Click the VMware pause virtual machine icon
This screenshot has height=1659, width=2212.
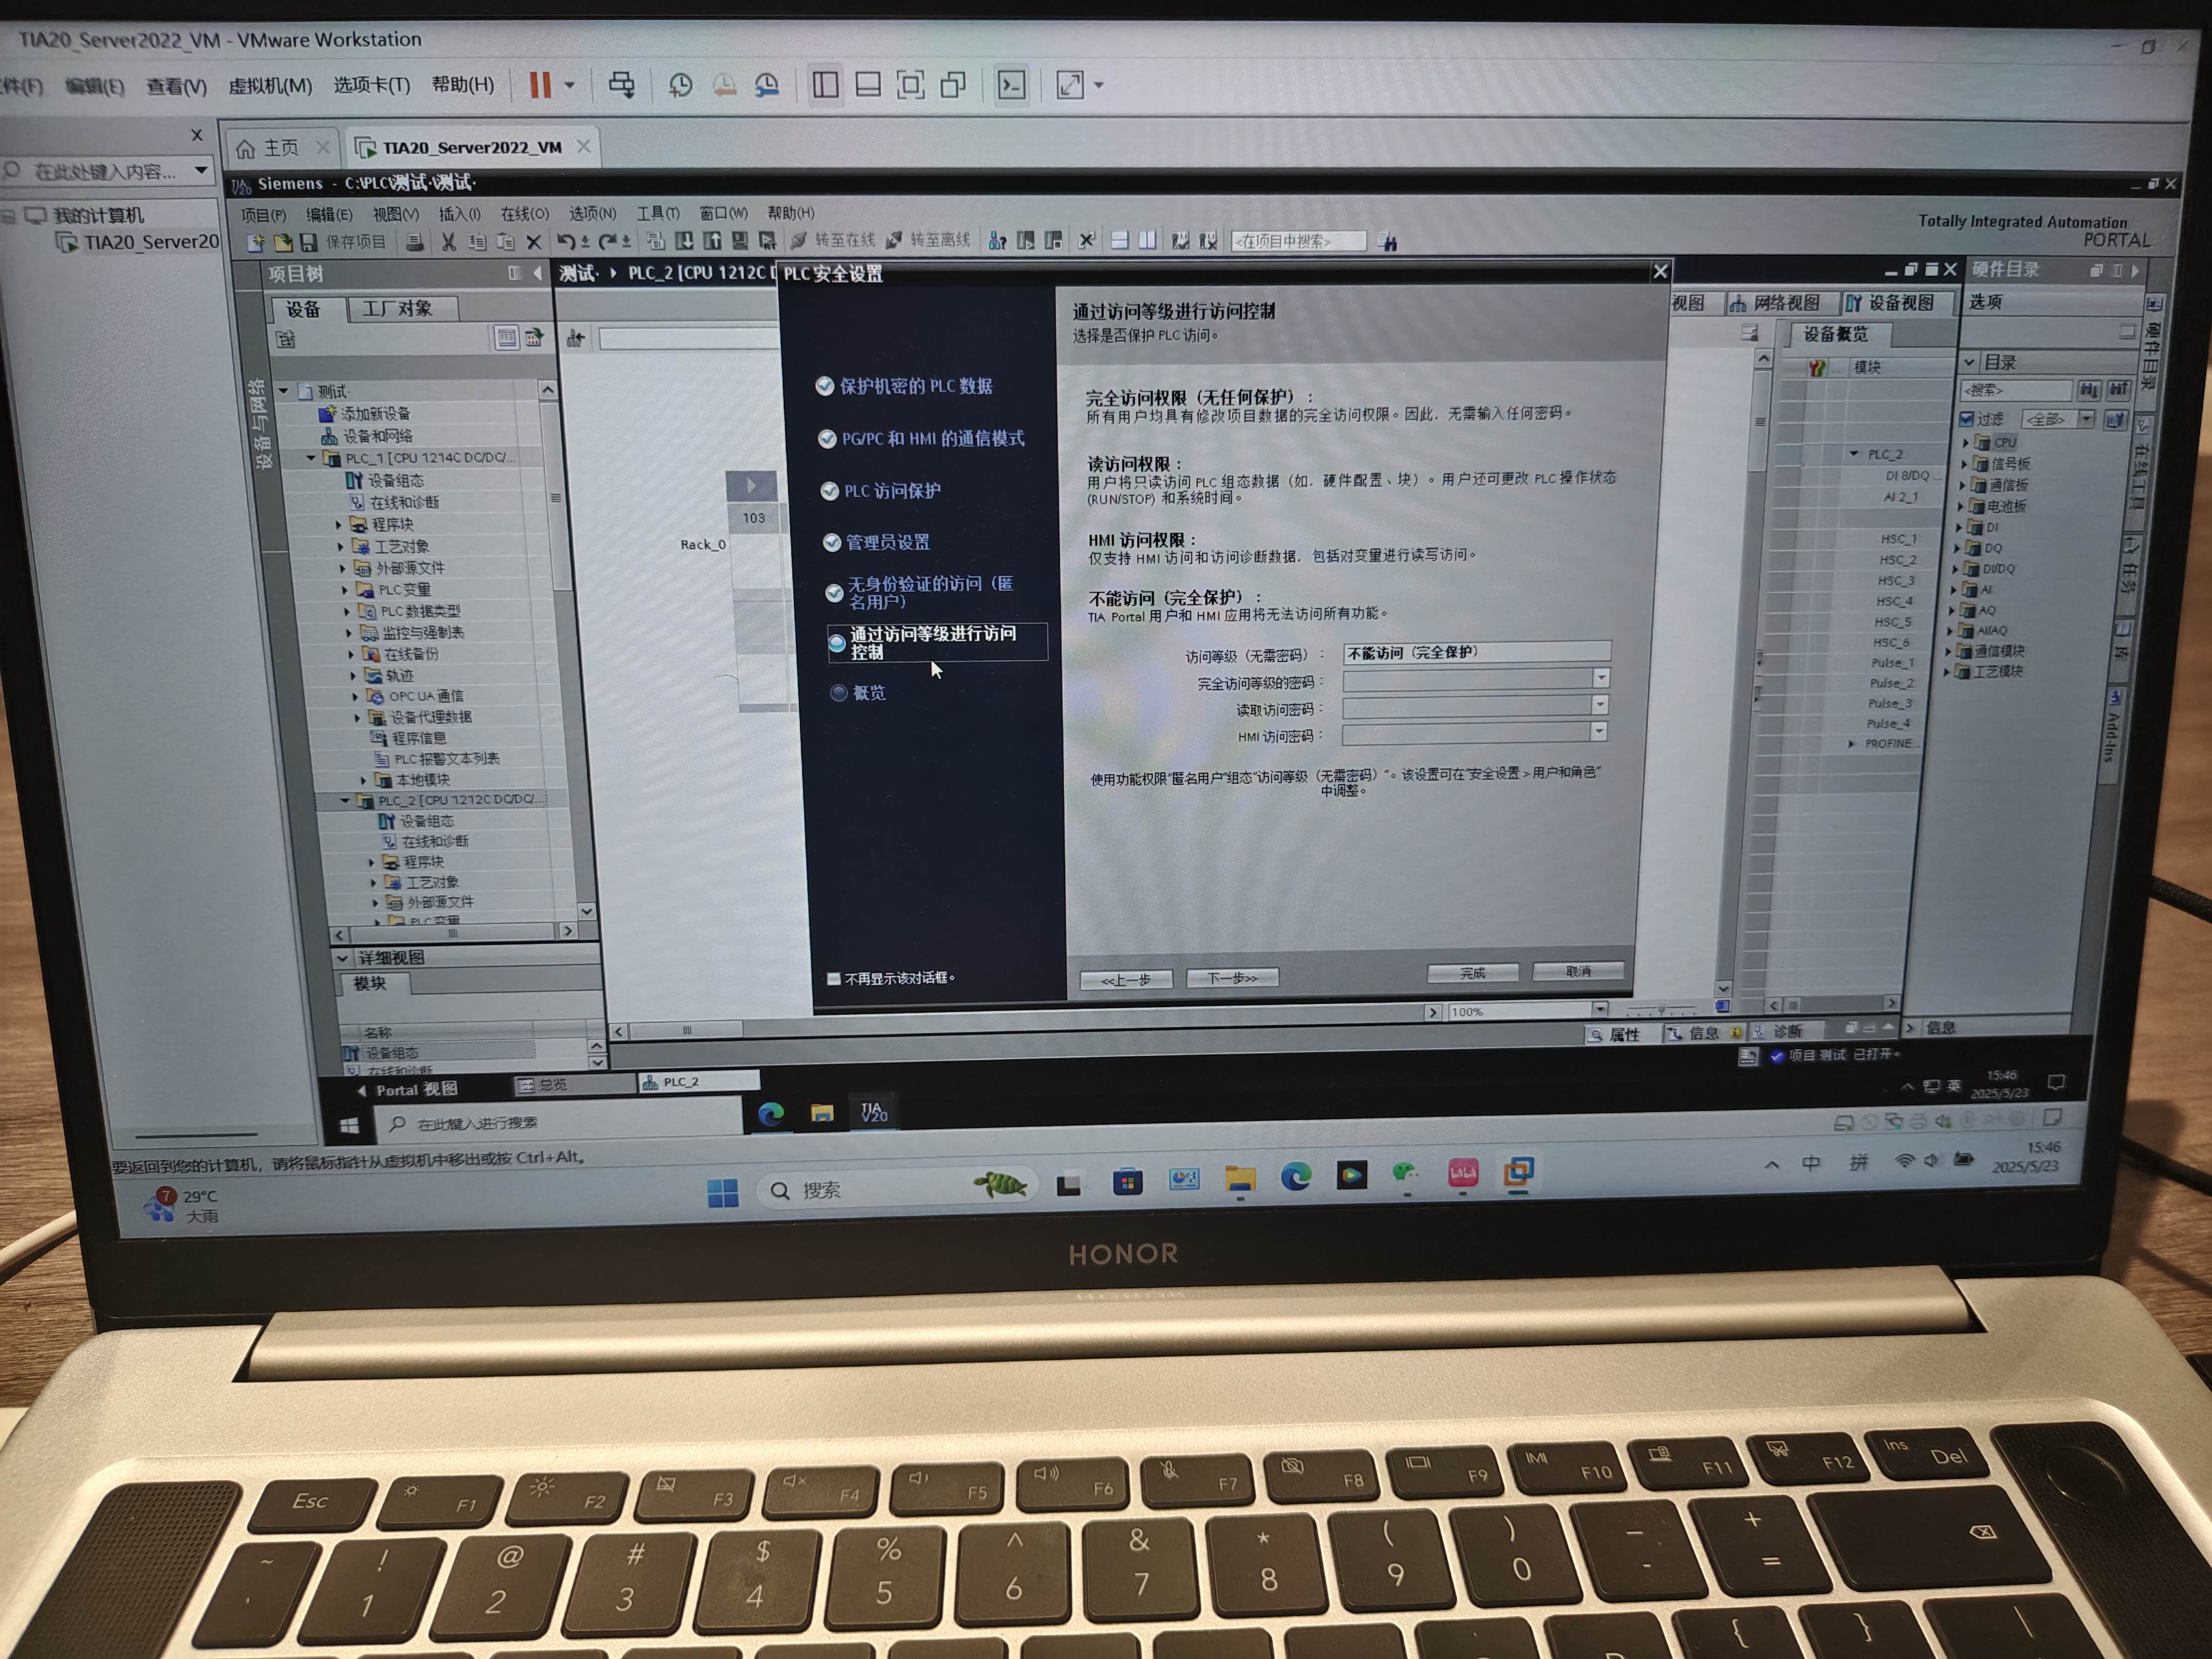click(x=540, y=85)
